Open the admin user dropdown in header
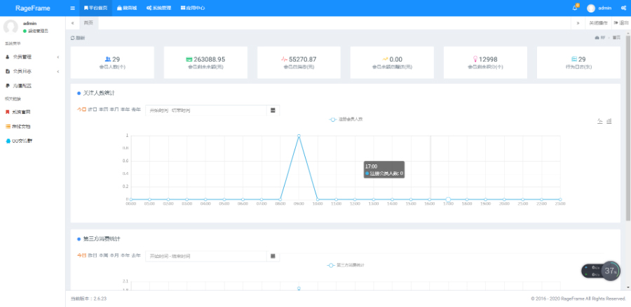Image resolution: width=631 pixels, height=307 pixels. 600,8
